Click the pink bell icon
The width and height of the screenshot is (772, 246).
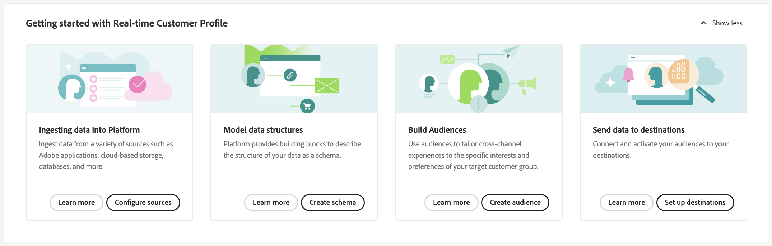[628, 75]
